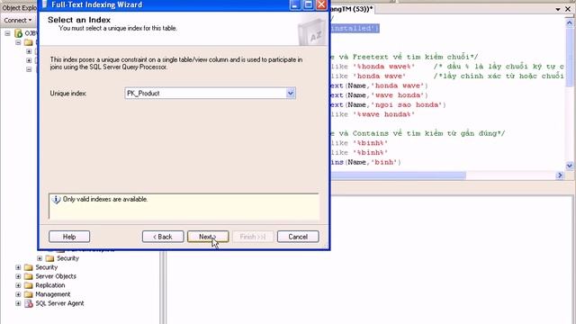Open the Unique index dropdown arrow

tap(291, 93)
